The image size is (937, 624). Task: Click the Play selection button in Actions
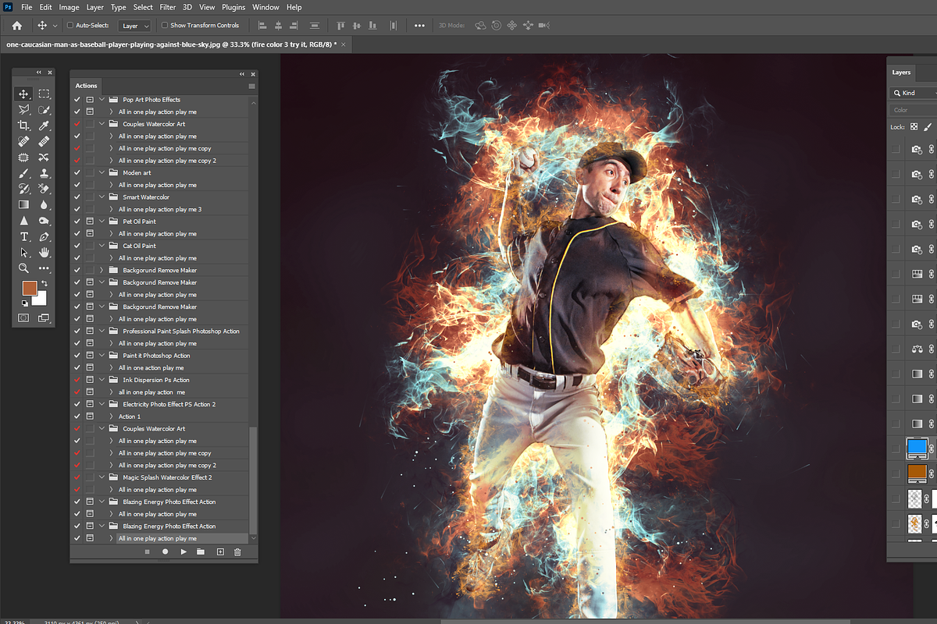(183, 551)
